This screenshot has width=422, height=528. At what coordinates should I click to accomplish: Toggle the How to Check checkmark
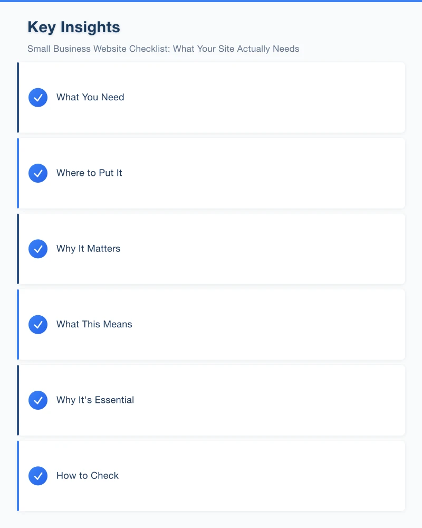click(38, 476)
